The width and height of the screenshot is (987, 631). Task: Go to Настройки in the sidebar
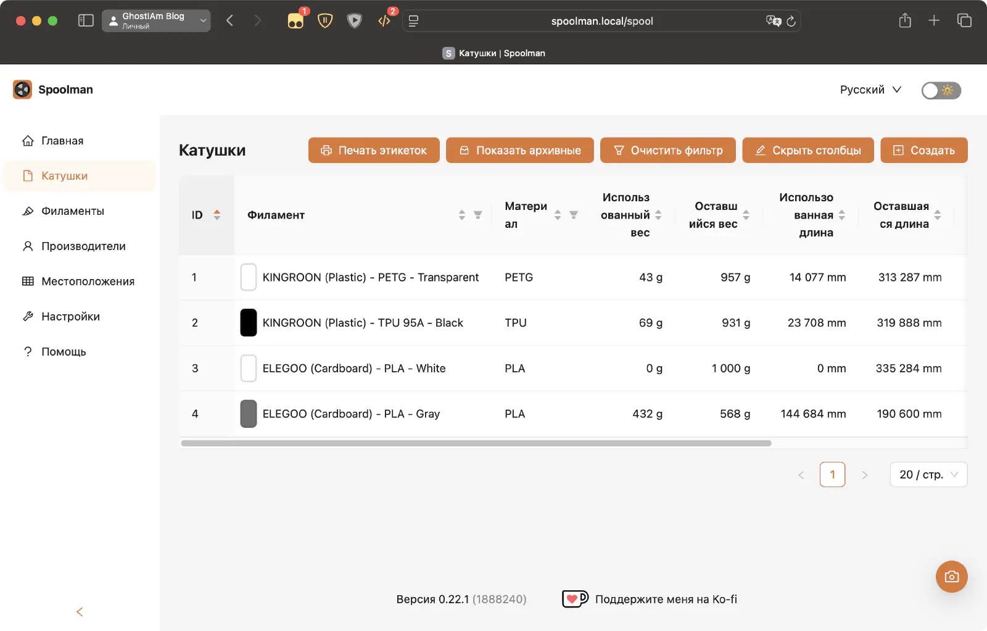click(x=70, y=317)
